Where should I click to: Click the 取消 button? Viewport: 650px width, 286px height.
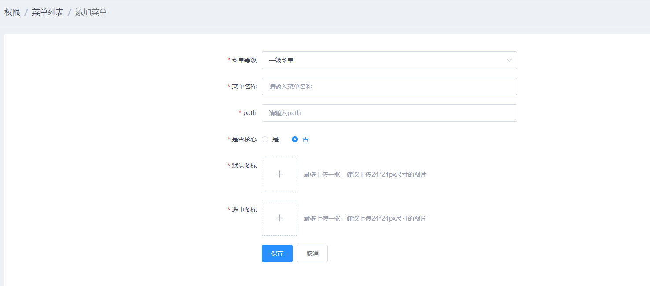[x=312, y=253]
